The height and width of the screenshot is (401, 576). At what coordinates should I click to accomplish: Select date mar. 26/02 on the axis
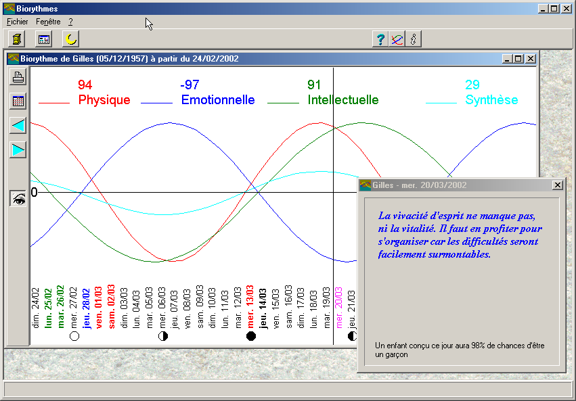[61, 307]
